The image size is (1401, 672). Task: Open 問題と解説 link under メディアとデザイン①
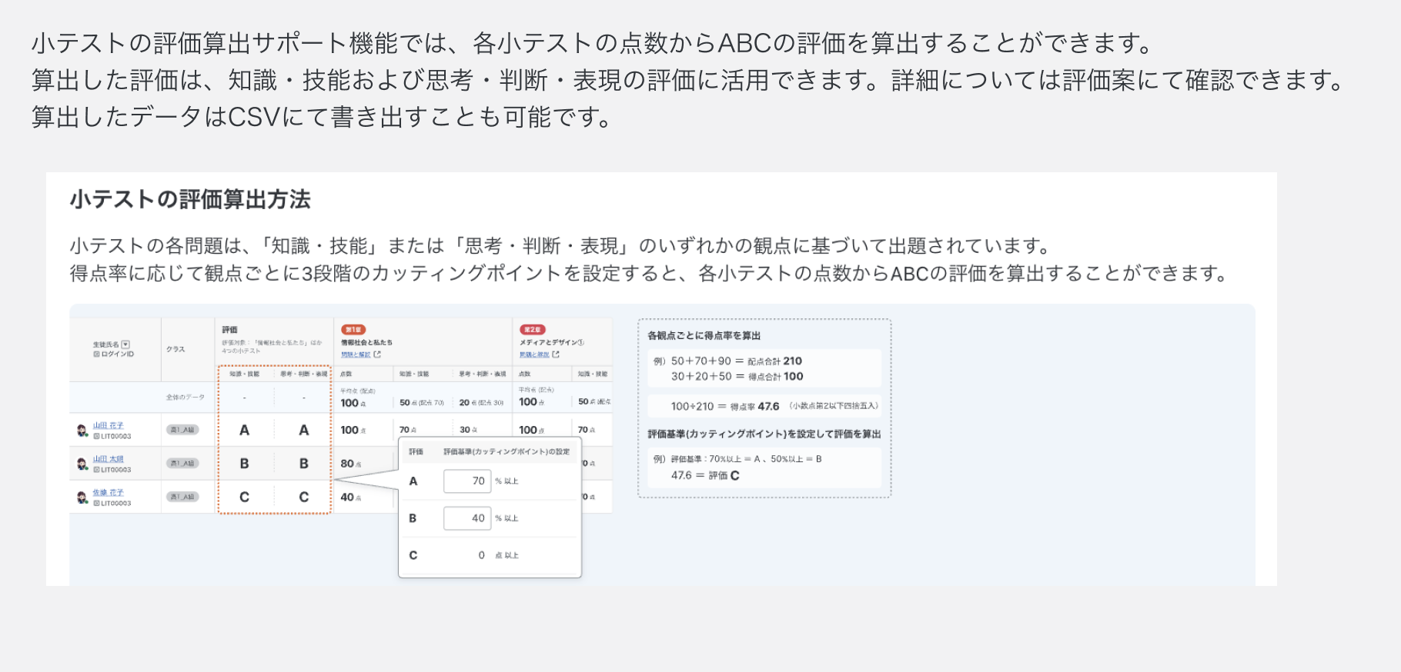click(x=534, y=354)
